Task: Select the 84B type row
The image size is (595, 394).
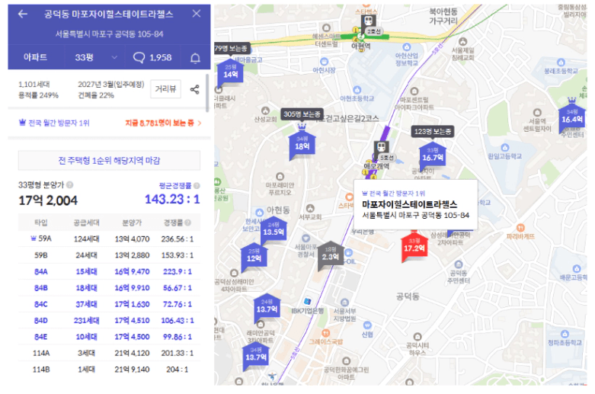Action: (x=109, y=288)
